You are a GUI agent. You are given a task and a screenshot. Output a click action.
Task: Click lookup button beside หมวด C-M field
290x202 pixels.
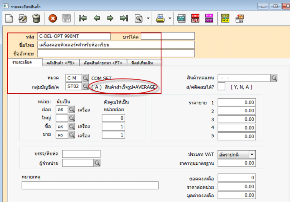click(x=85, y=78)
